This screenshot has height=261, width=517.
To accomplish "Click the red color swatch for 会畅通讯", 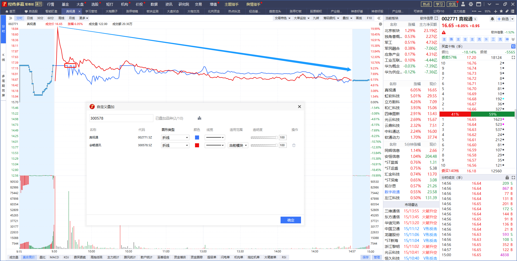I will pos(197,145).
